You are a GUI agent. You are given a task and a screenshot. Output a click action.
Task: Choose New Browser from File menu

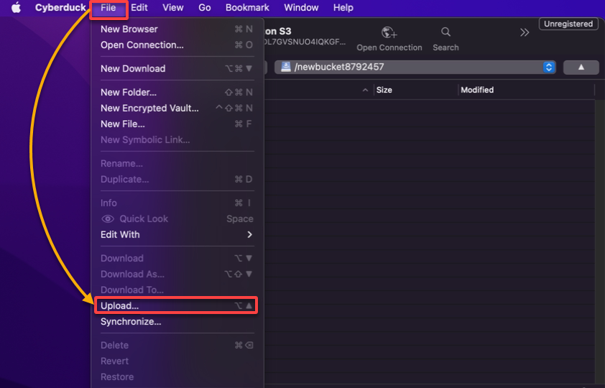[177, 29]
